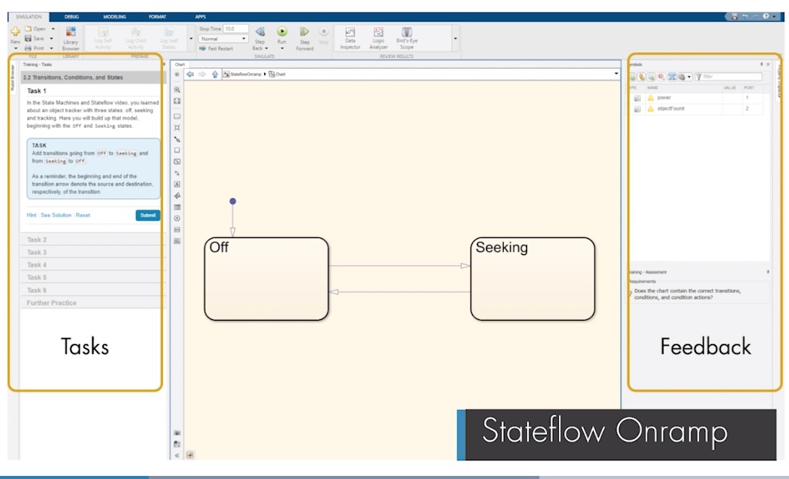
Task: Open the Normal simulation mode dropdown
Action: click(223, 39)
